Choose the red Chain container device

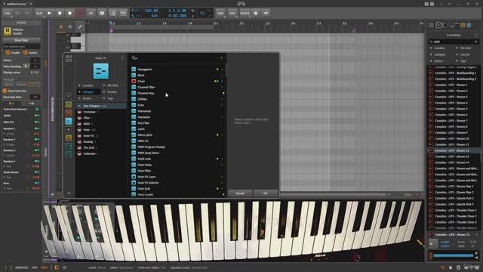[x=177, y=81]
